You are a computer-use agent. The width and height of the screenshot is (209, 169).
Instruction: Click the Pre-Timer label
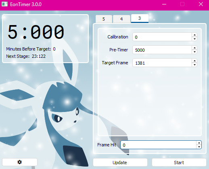[119, 50]
